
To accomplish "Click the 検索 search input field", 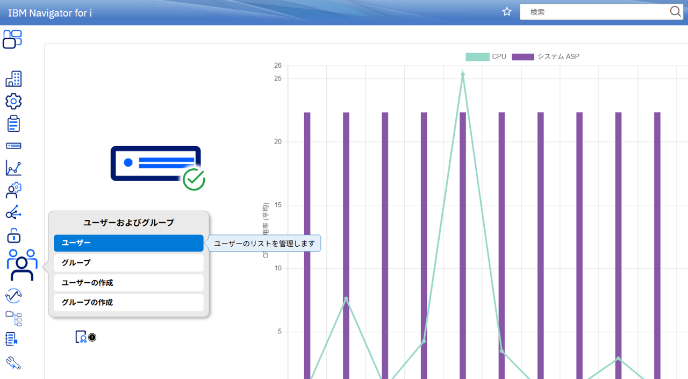I will coord(594,12).
